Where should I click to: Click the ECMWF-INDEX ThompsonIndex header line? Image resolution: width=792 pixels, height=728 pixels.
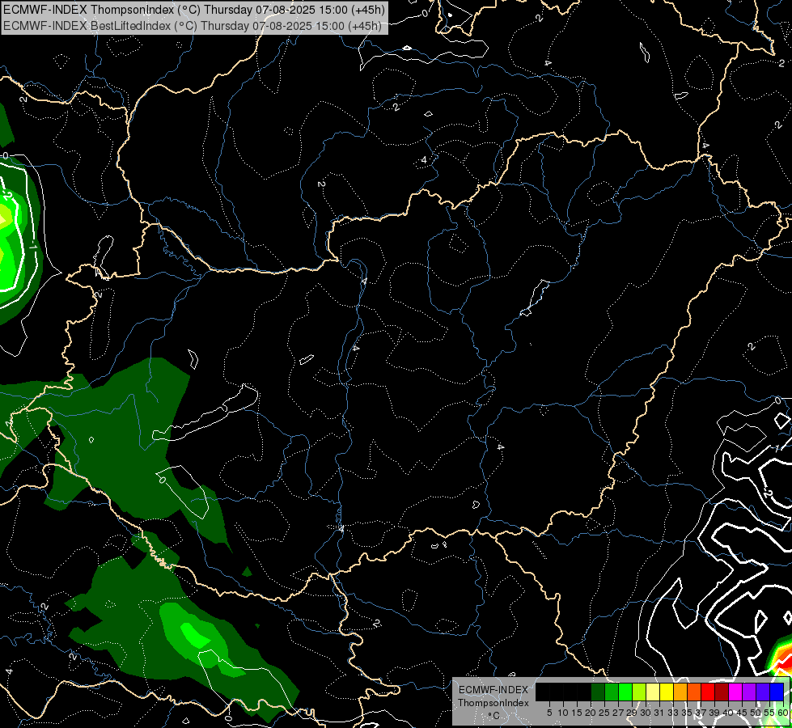click(x=194, y=10)
